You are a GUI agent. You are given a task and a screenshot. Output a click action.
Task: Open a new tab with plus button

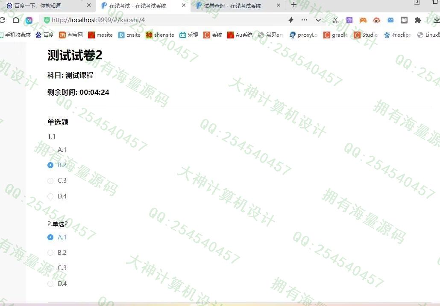click(x=294, y=5)
